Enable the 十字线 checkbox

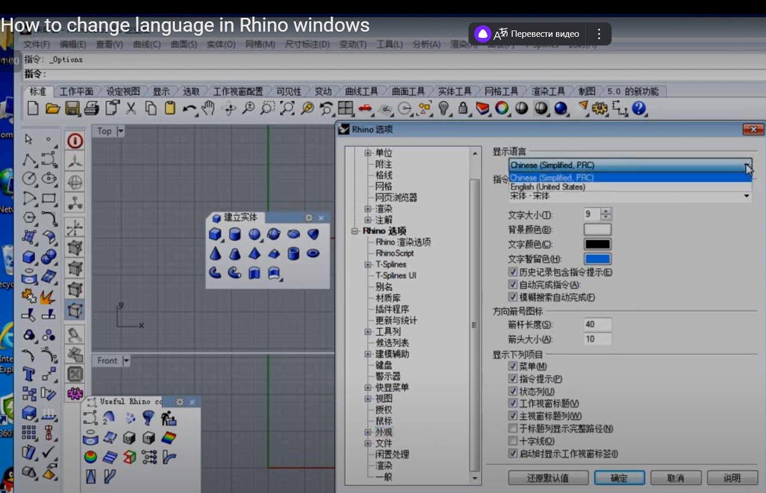(x=513, y=441)
